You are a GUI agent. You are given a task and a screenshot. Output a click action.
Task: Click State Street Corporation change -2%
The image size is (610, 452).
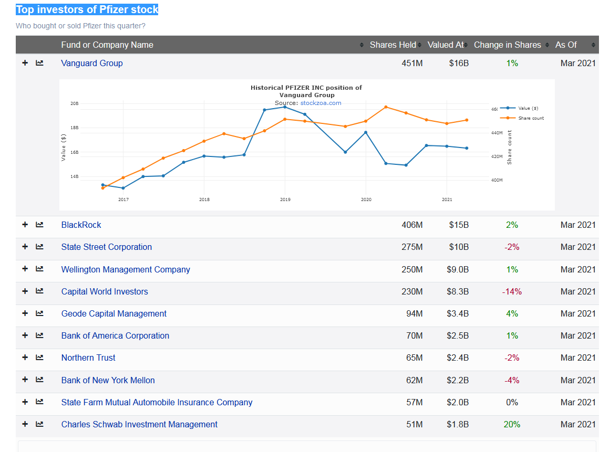(512, 247)
